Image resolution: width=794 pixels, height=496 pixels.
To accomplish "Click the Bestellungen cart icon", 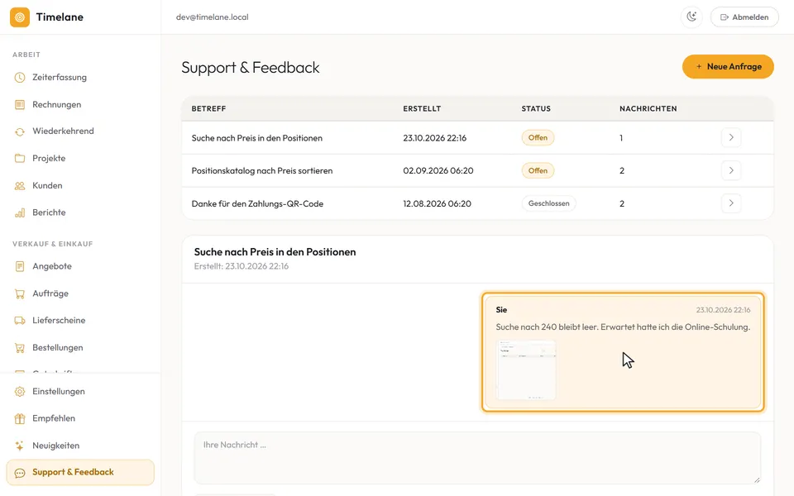I will [x=20, y=348].
